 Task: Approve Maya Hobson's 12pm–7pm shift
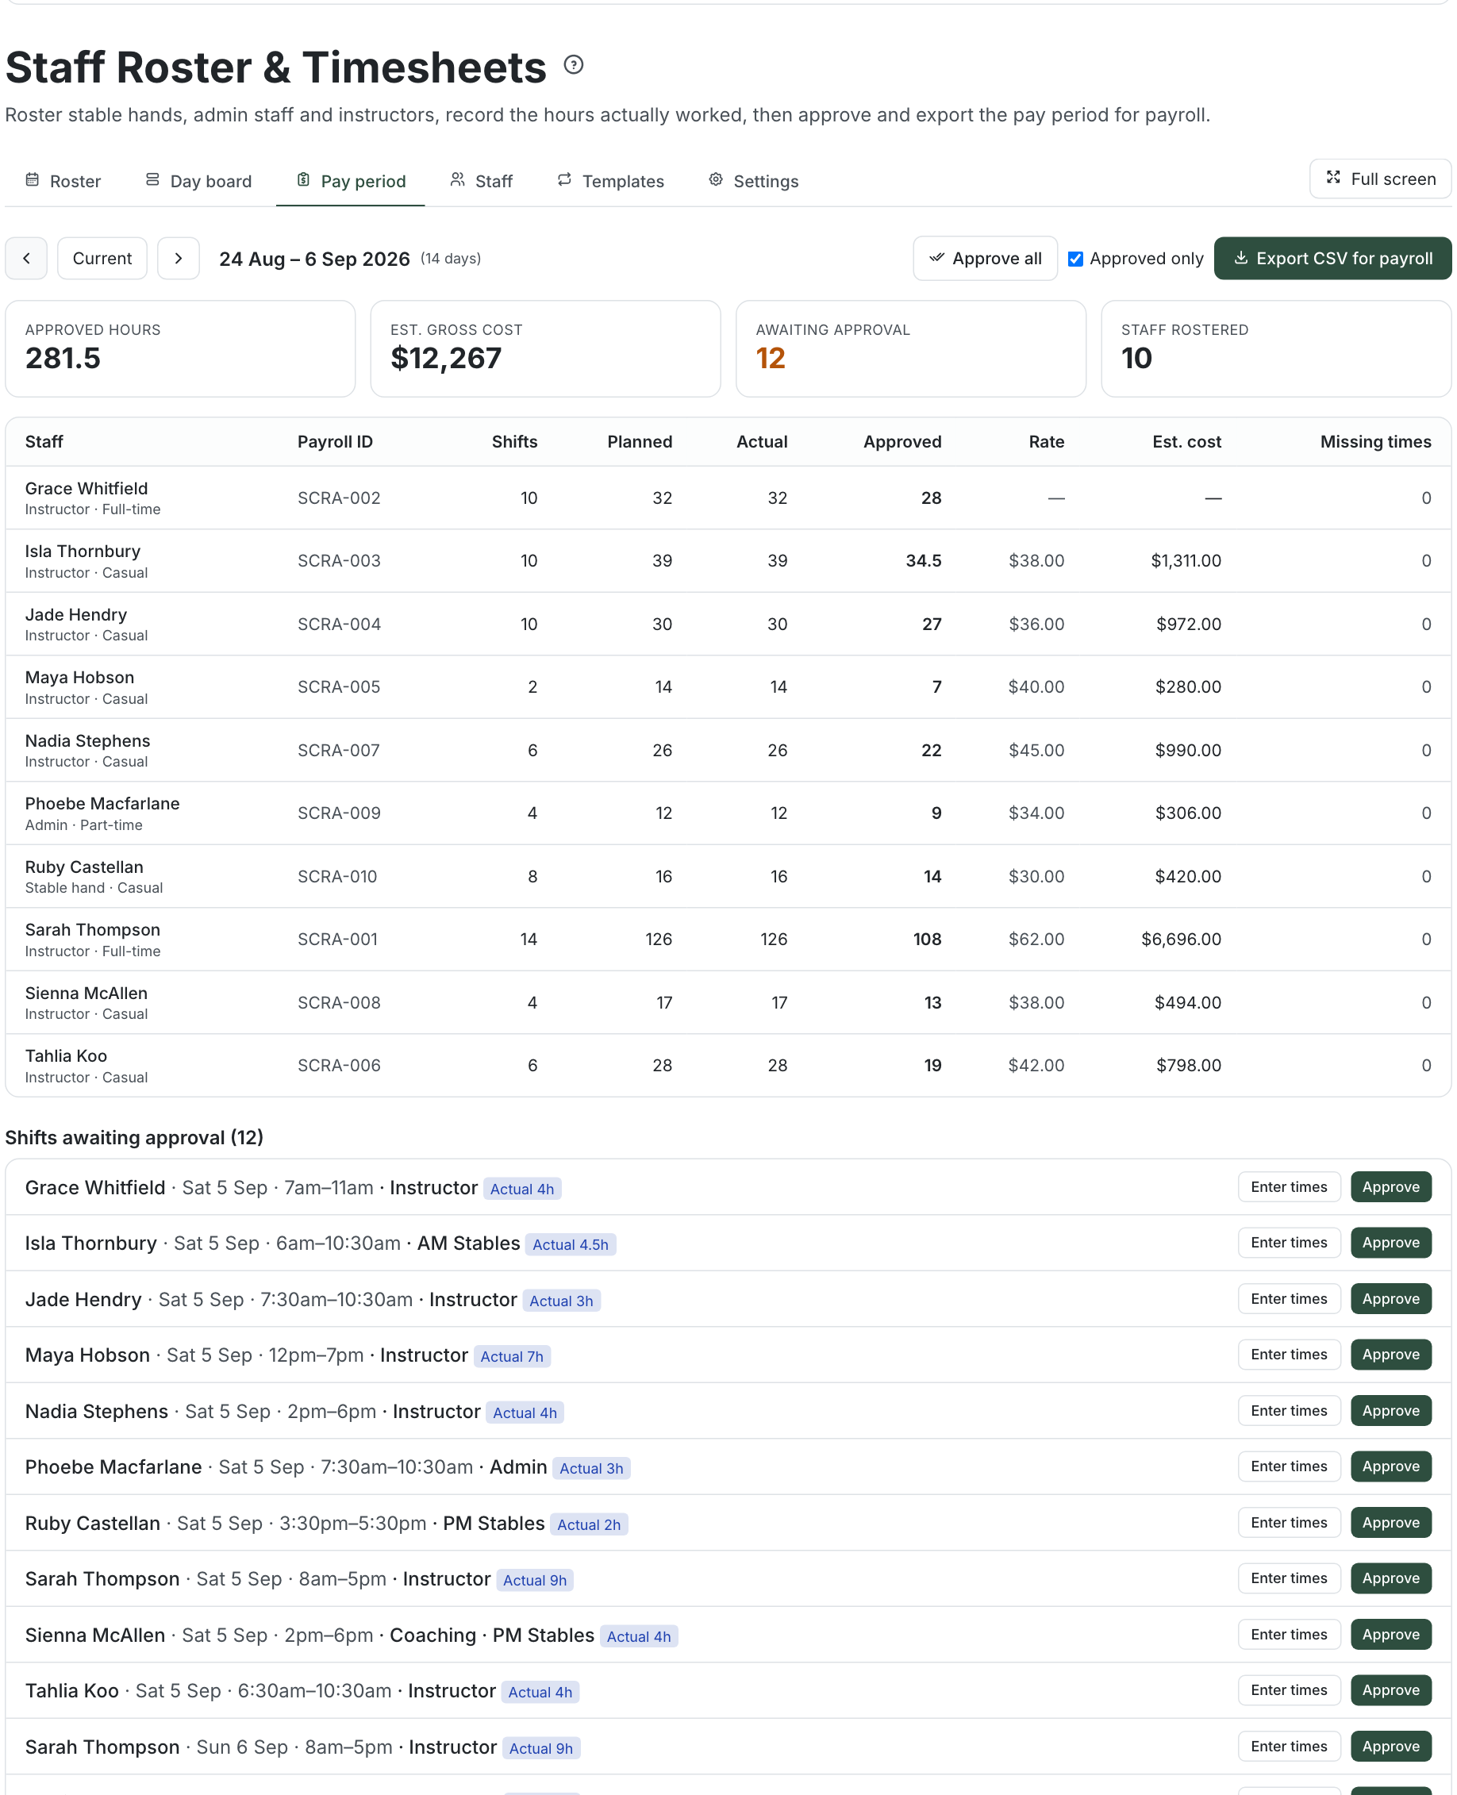(1390, 1355)
